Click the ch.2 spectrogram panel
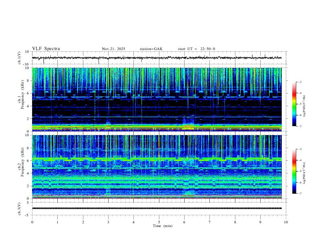This screenshot has height=249, width=322. (157, 167)
